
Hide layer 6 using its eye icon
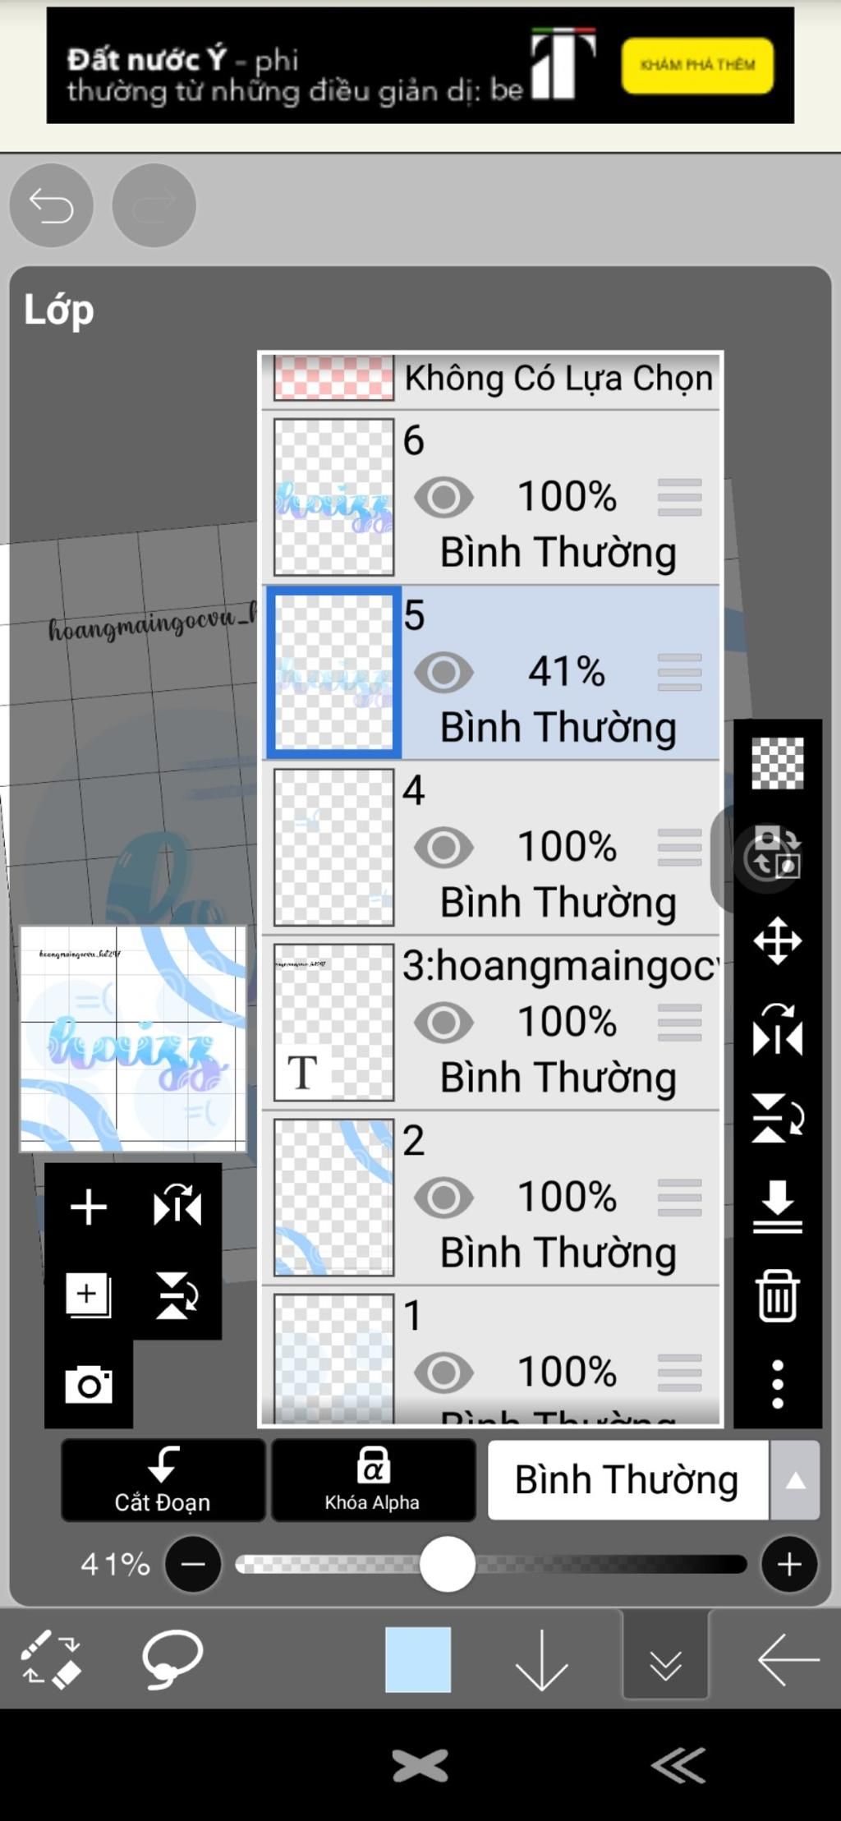[443, 497]
